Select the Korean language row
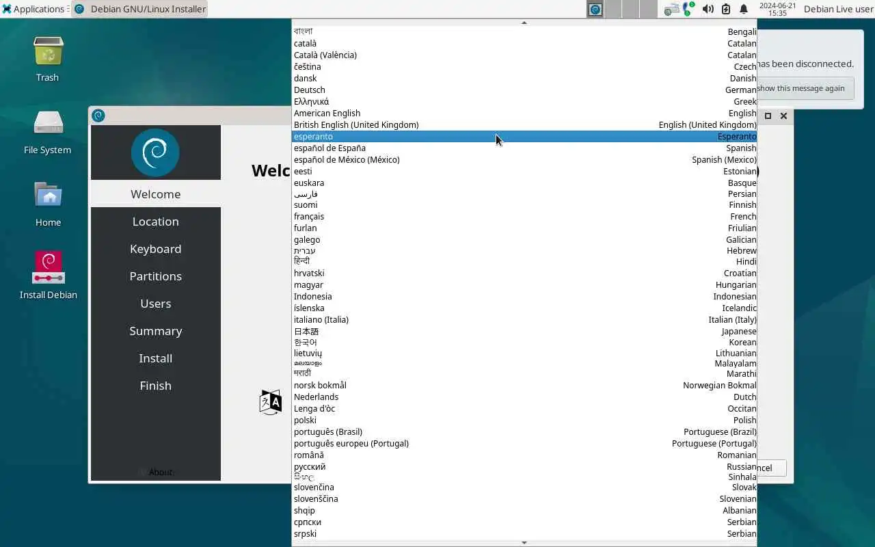This screenshot has width=875, height=547. pos(524,342)
